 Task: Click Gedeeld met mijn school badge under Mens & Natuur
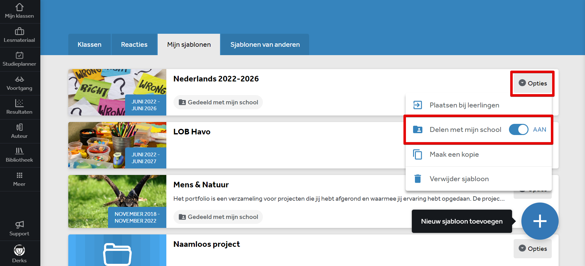click(x=218, y=217)
